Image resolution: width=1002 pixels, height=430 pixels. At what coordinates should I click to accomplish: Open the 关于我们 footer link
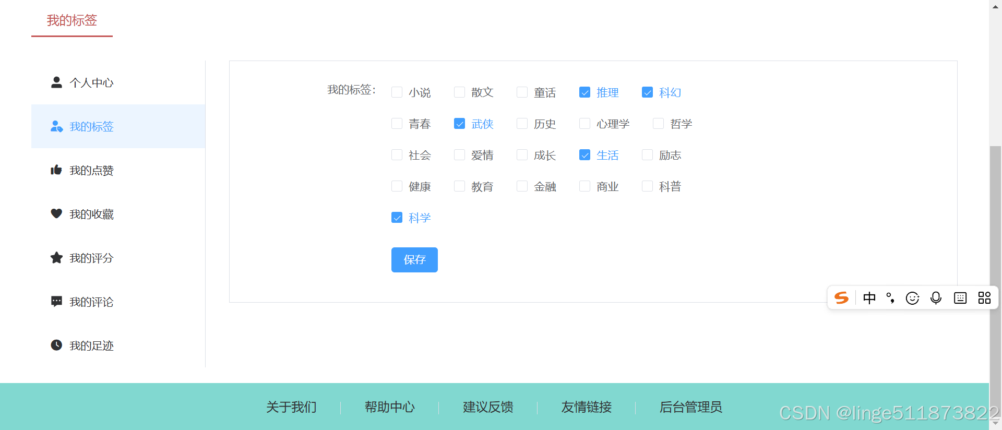click(x=291, y=407)
